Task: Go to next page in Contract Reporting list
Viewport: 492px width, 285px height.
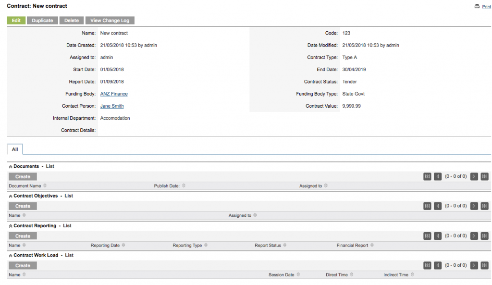Action: coord(474,235)
